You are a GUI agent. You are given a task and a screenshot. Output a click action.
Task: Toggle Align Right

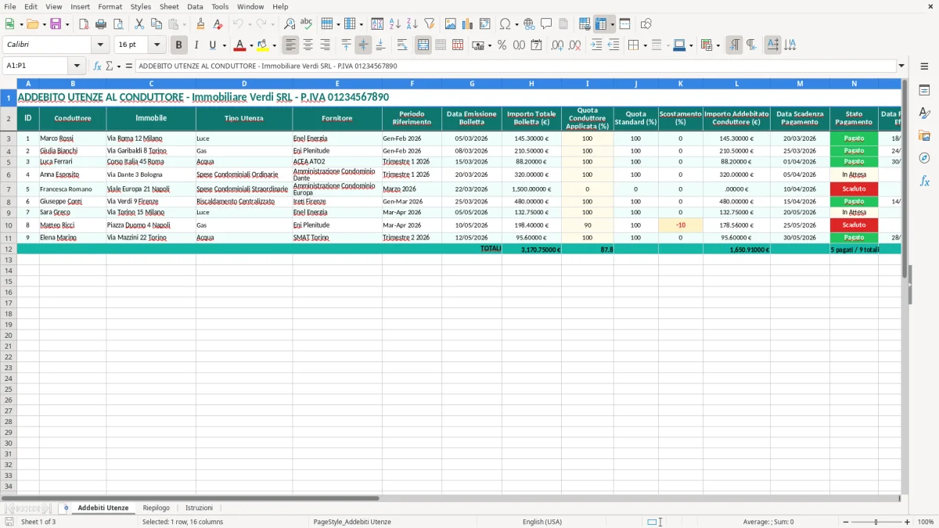click(325, 45)
